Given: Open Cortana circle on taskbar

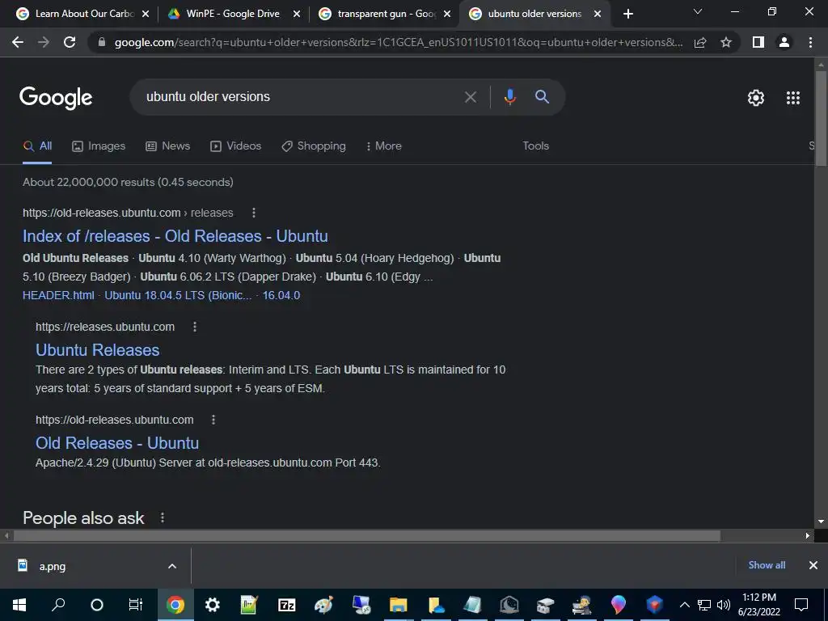Looking at the screenshot, I should pyautogui.click(x=97, y=605).
